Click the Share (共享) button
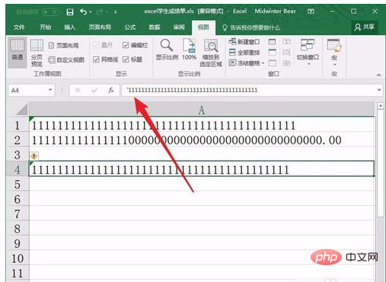 (x=365, y=27)
